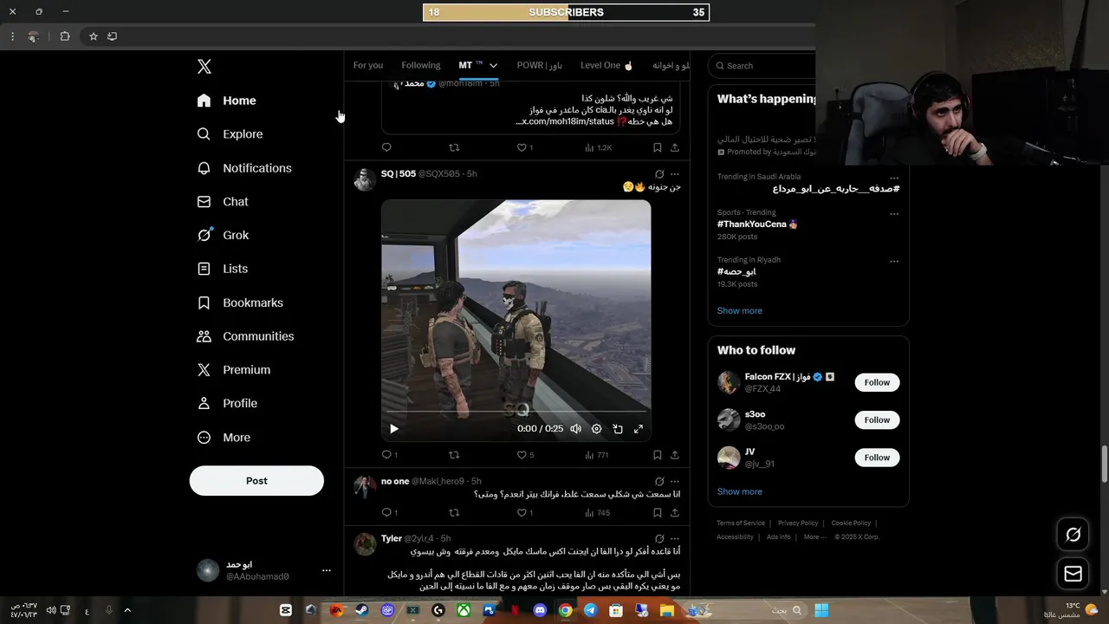Viewport: 1109px width, 624px height.
Task: Open the Explore page
Action: pos(230,134)
